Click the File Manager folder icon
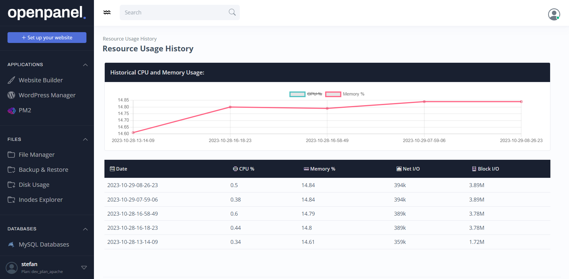This screenshot has height=279, width=569. (x=11, y=155)
